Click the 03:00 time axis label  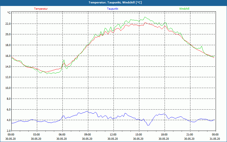coord(37,135)
